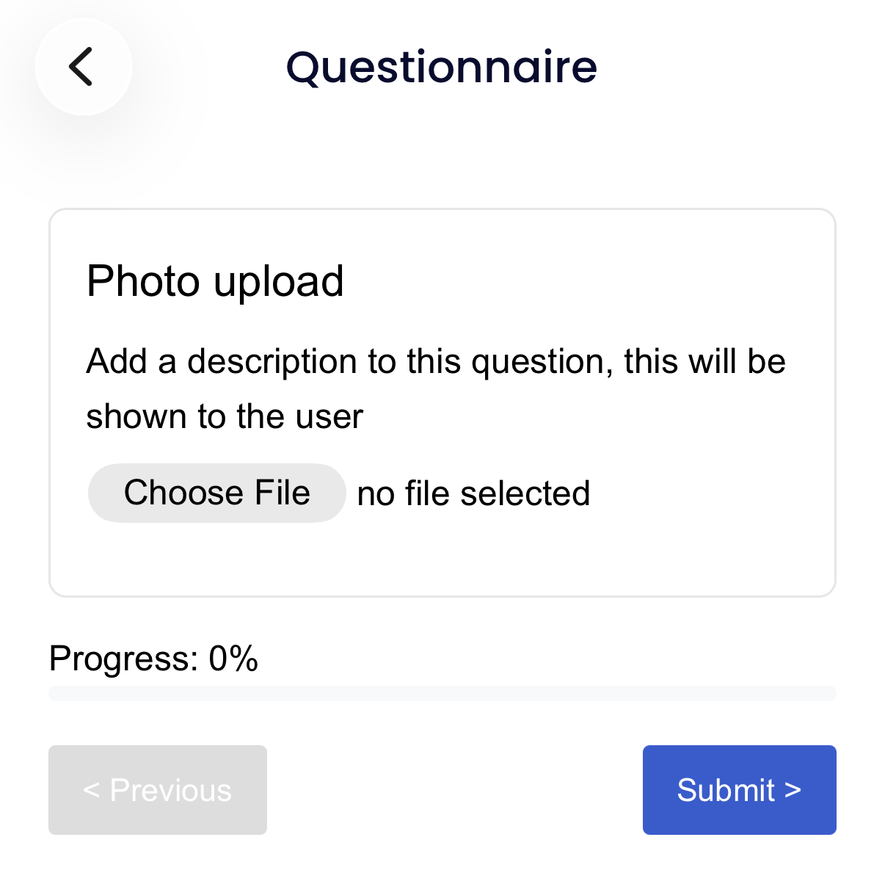This screenshot has width=885, height=884.
Task: Return to the previous question
Action: (x=158, y=790)
